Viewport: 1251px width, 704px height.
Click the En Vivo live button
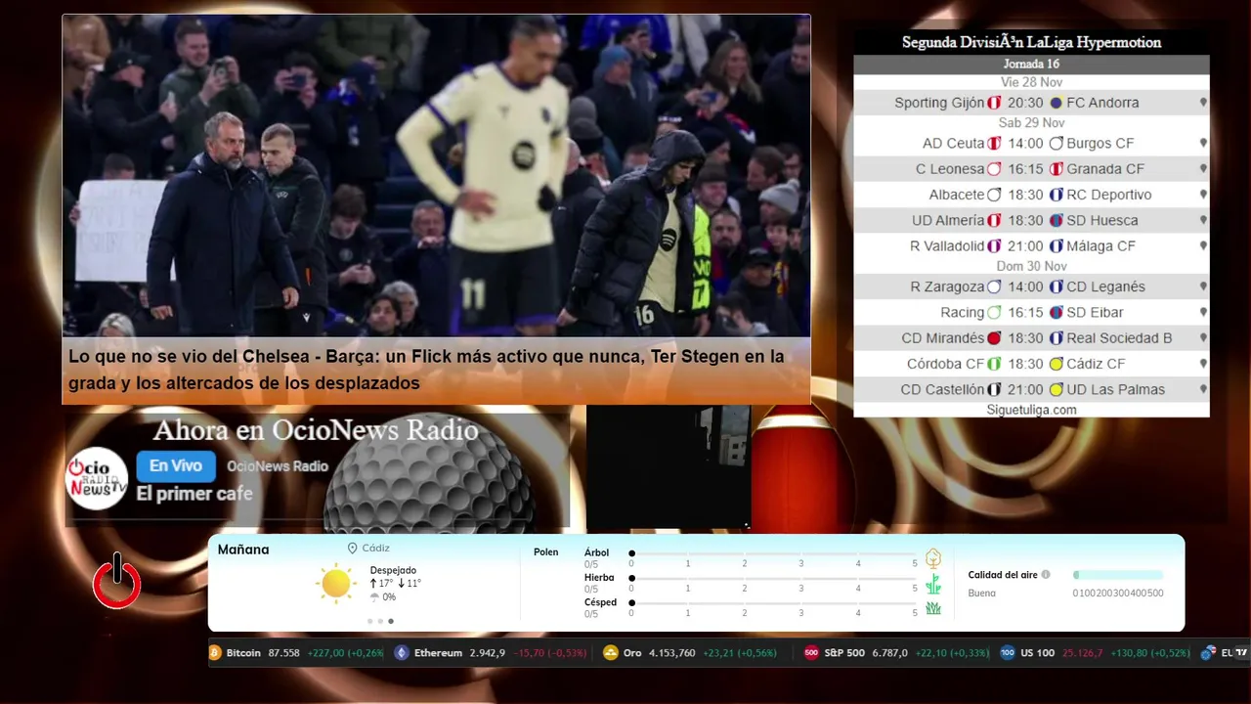(x=176, y=466)
